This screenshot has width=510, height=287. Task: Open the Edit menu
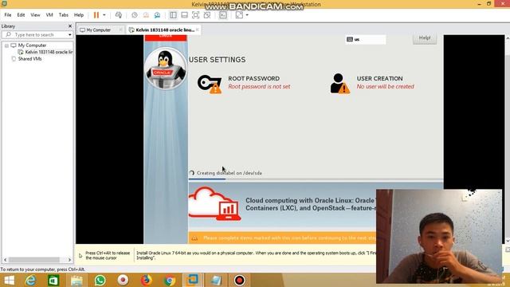tap(21, 15)
